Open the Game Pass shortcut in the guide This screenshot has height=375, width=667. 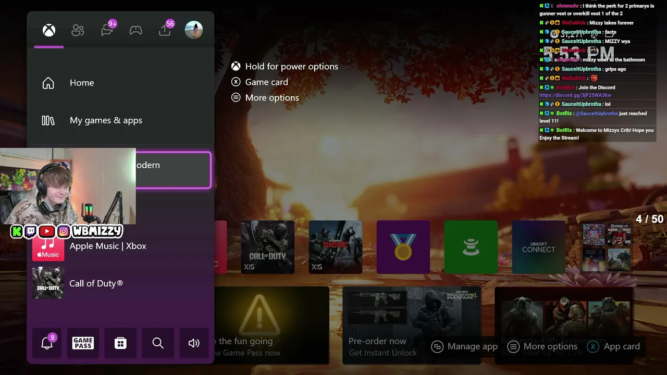[x=83, y=343]
